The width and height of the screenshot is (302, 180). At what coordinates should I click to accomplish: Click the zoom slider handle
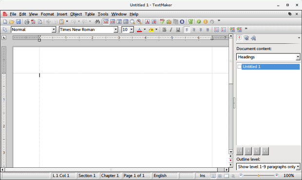point(259,176)
